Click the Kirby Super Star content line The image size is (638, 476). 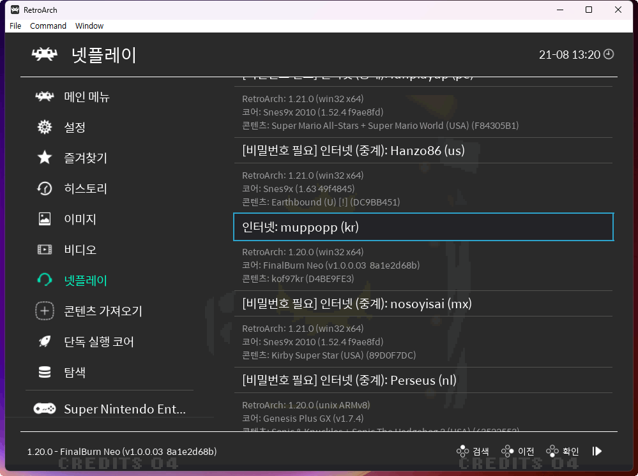coord(329,355)
